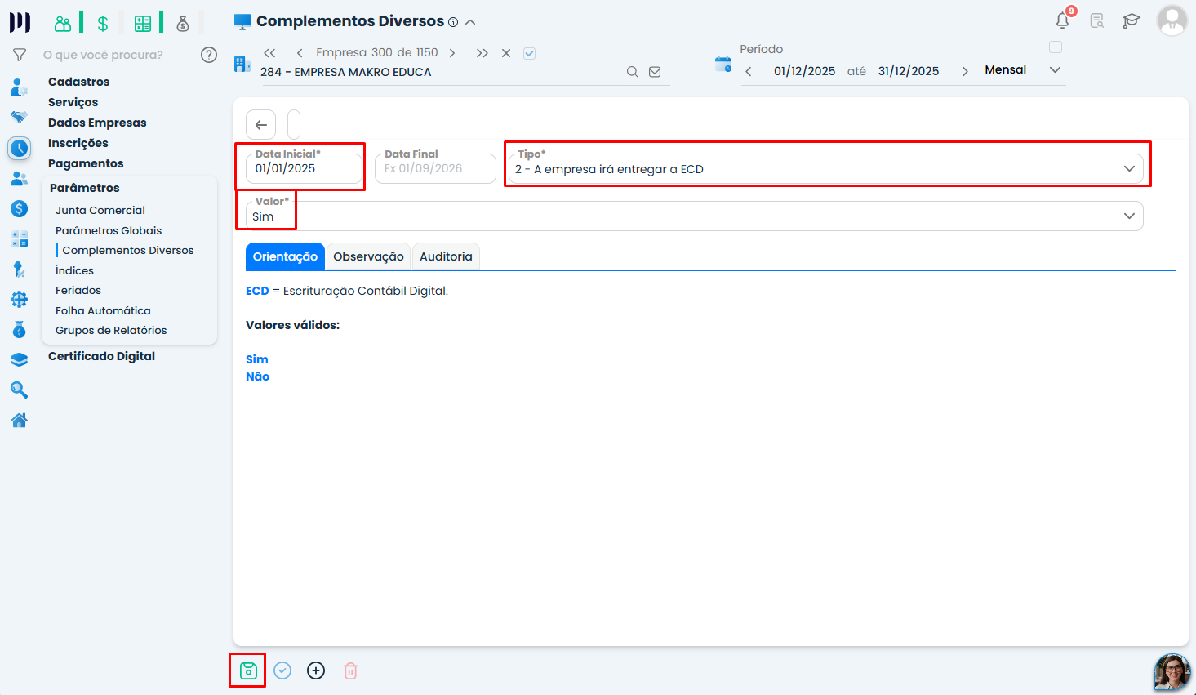Open the assistant photo chat at bottom right
The height and width of the screenshot is (695, 1196).
click(x=1172, y=672)
